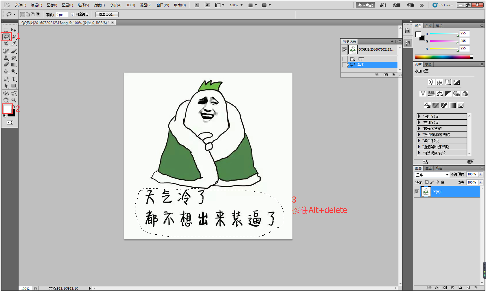This screenshot has height=291, width=486.
Task: Toggle lock image pixels
Action: click(x=432, y=182)
